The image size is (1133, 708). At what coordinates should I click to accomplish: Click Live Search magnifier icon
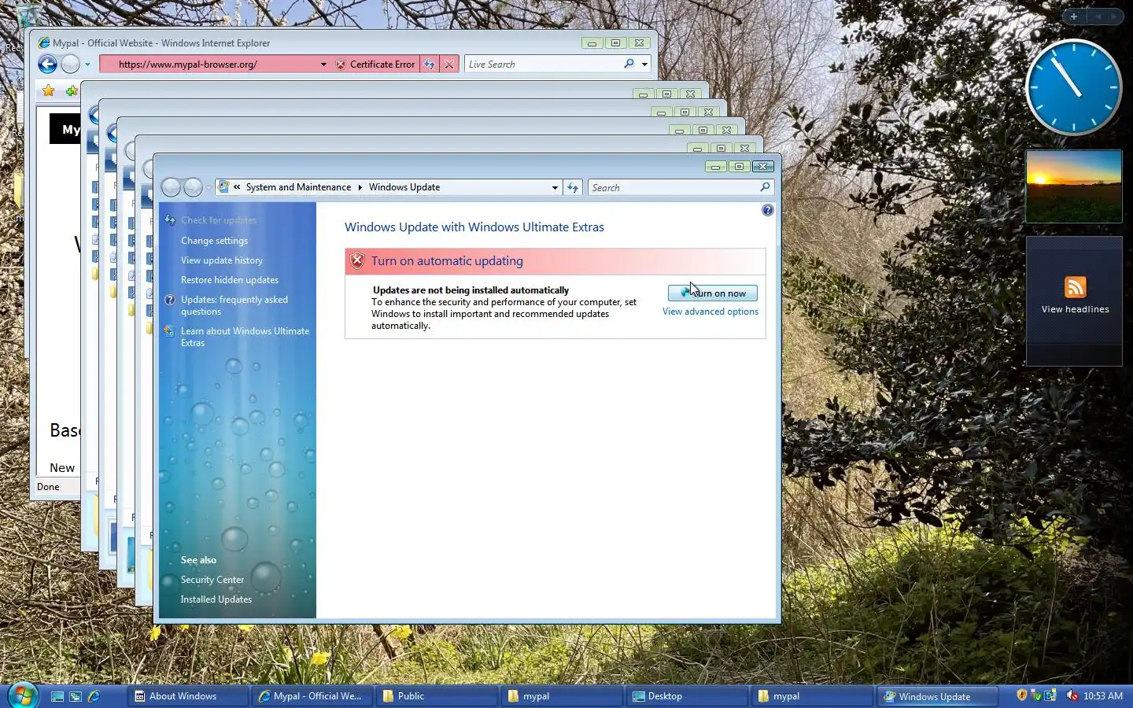(629, 64)
